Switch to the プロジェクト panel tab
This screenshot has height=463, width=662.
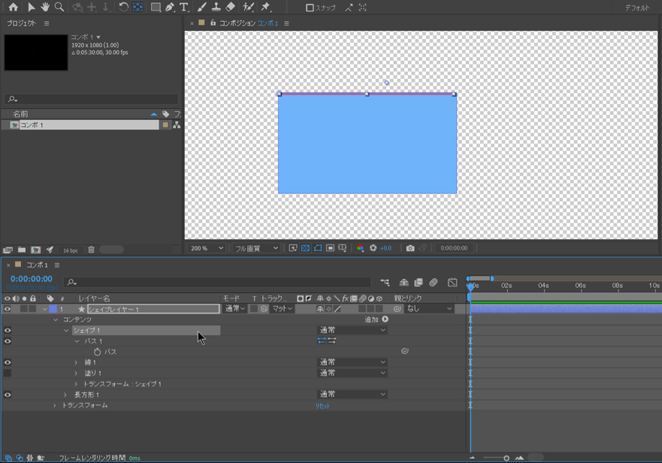tap(21, 23)
